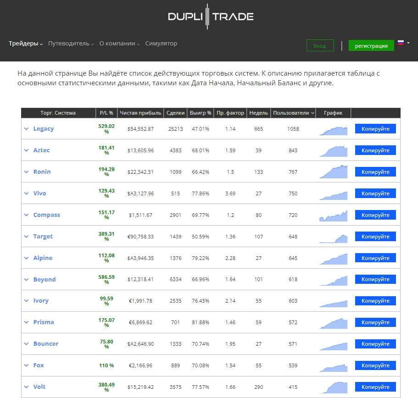This screenshot has height=398, width=418.
Task: Open the Legacy strategy link
Action: [x=44, y=129]
